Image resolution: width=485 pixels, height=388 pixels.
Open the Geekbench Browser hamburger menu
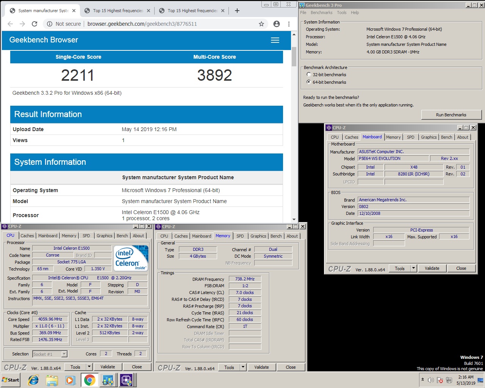click(275, 40)
